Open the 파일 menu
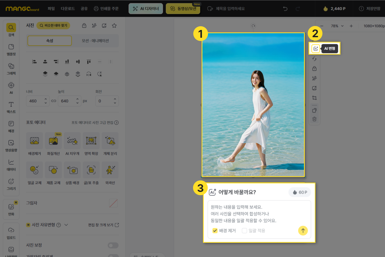The height and width of the screenshot is (257, 385). (51, 9)
